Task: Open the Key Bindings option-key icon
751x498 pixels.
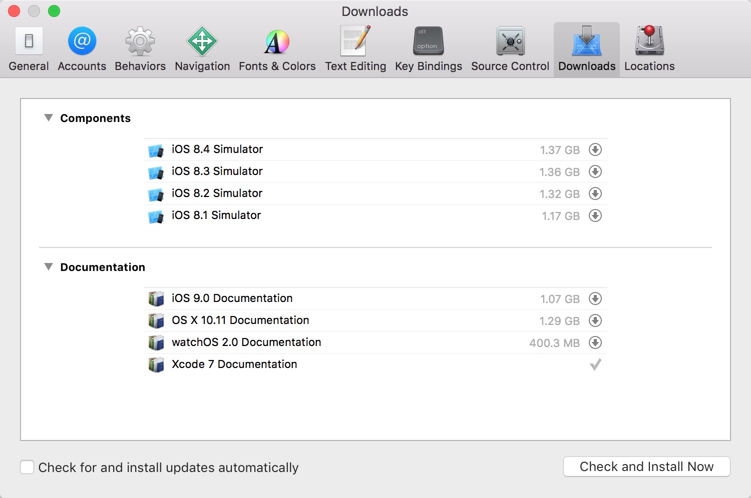Action: [x=429, y=41]
